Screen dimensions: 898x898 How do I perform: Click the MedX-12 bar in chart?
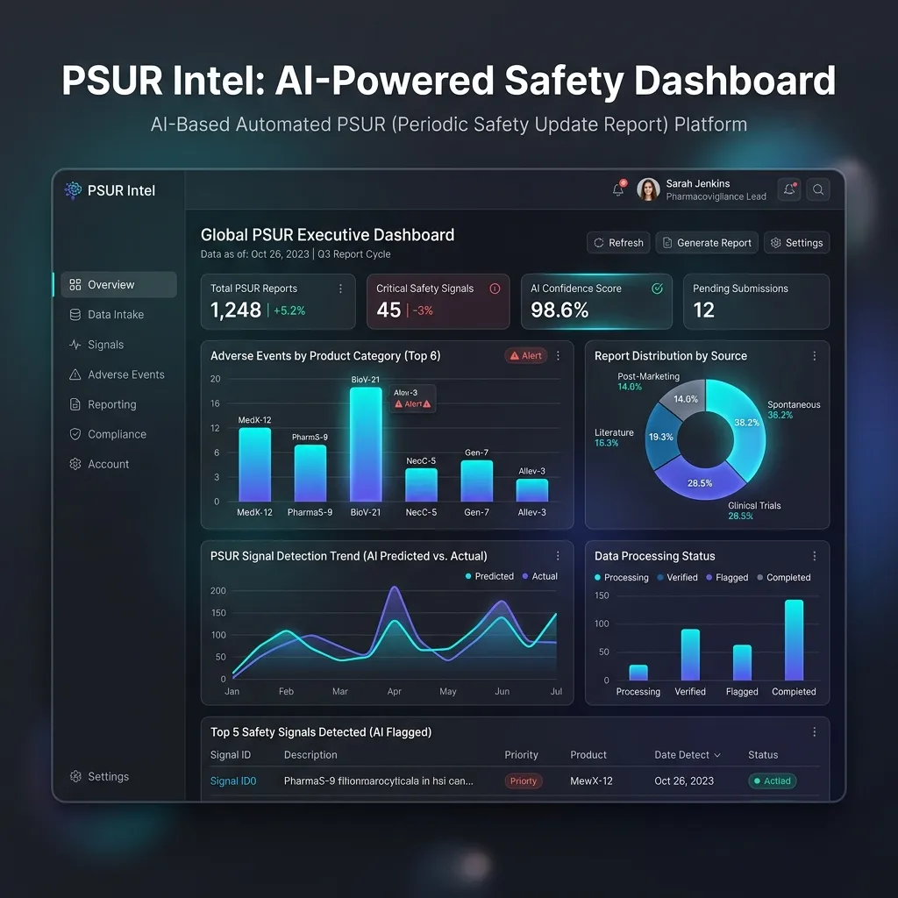[x=255, y=465]
